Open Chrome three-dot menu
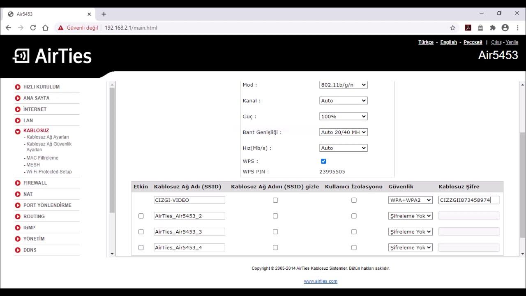 pos(517,28)
